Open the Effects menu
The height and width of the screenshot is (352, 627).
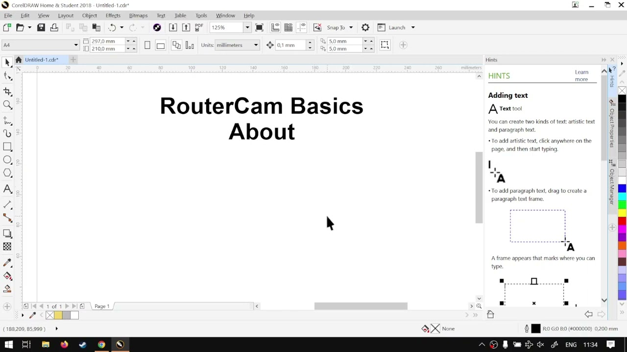[113, 15]
